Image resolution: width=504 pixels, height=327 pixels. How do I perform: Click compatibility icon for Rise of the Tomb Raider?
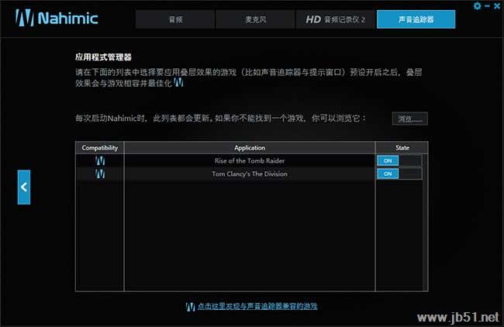pos(100,160)
